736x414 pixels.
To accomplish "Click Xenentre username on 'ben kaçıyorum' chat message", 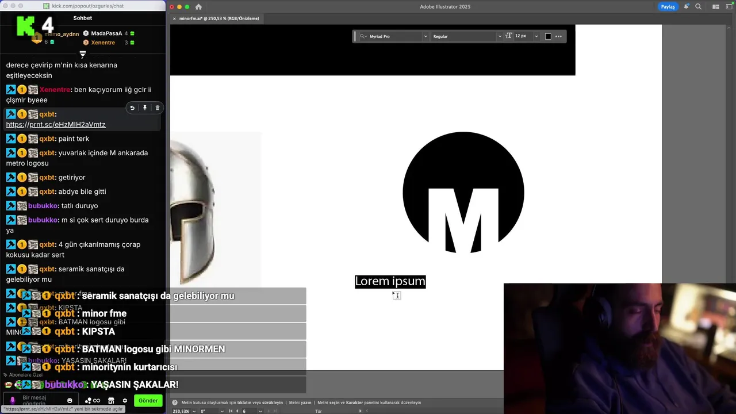I will [55, 90].
